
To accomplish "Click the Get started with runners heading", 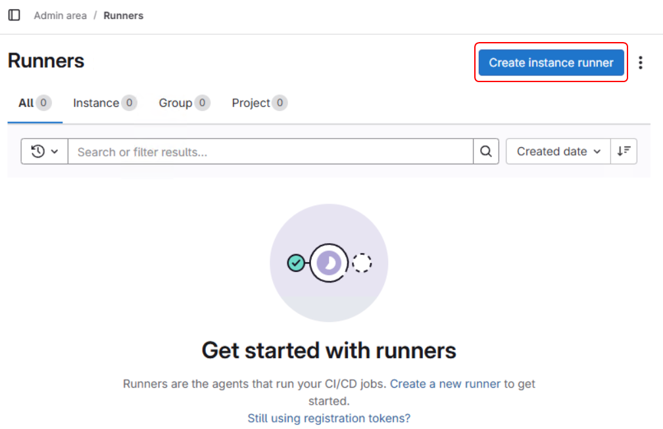I will point(329,350).
